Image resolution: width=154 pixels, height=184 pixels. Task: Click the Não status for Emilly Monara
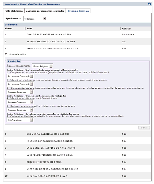(124, 49)
